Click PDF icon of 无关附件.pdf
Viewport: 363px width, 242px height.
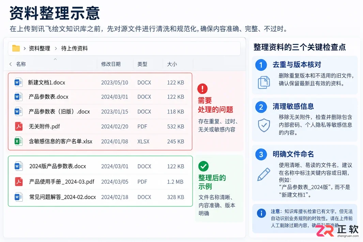click(x=19, y=126)
